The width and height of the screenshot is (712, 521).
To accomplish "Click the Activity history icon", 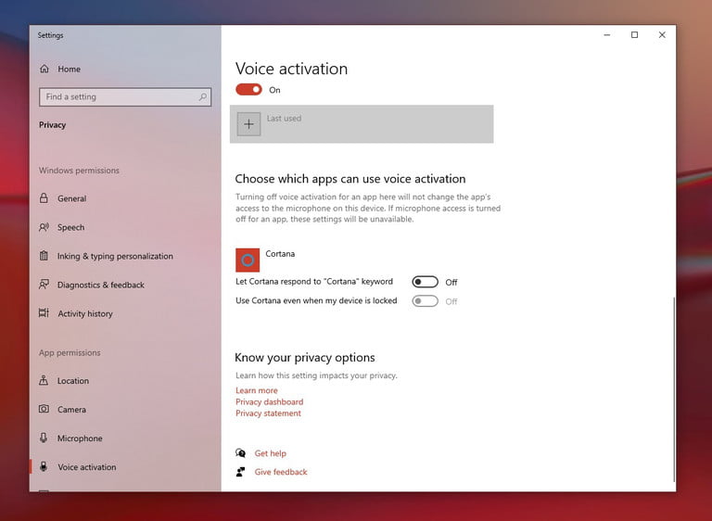I will (x=44, y=313).
